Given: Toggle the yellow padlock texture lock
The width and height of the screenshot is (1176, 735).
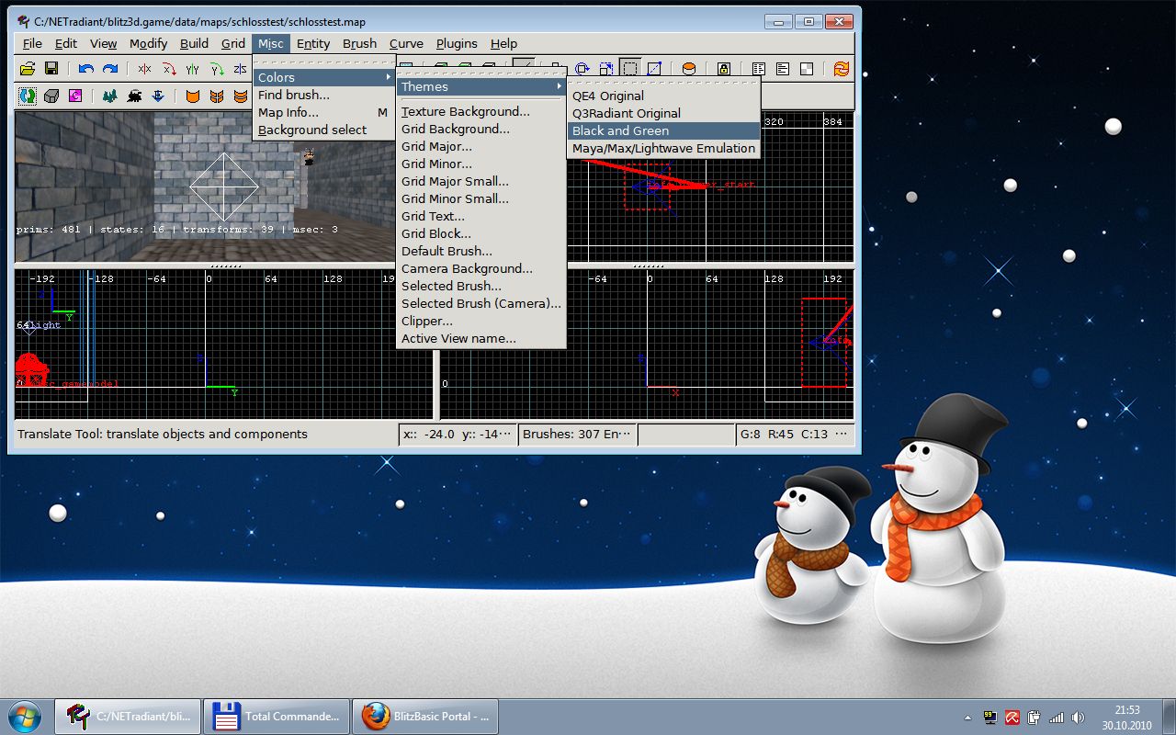Looking at the screenshot, I should pyautogui.click(x=724, y=68).
